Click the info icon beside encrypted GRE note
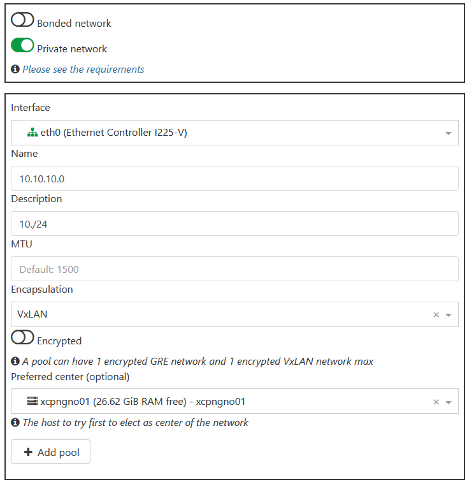 15,361
